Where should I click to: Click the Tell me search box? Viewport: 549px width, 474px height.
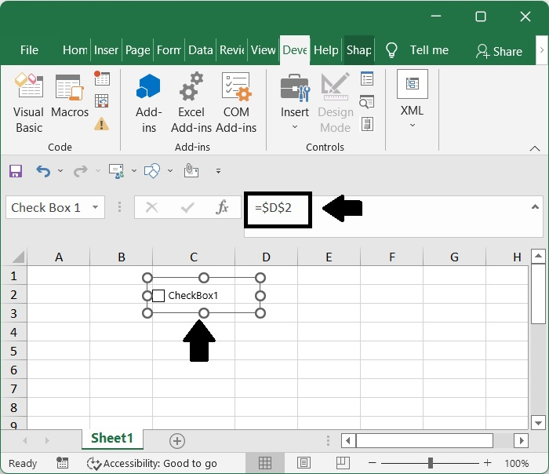click(416, 50)
